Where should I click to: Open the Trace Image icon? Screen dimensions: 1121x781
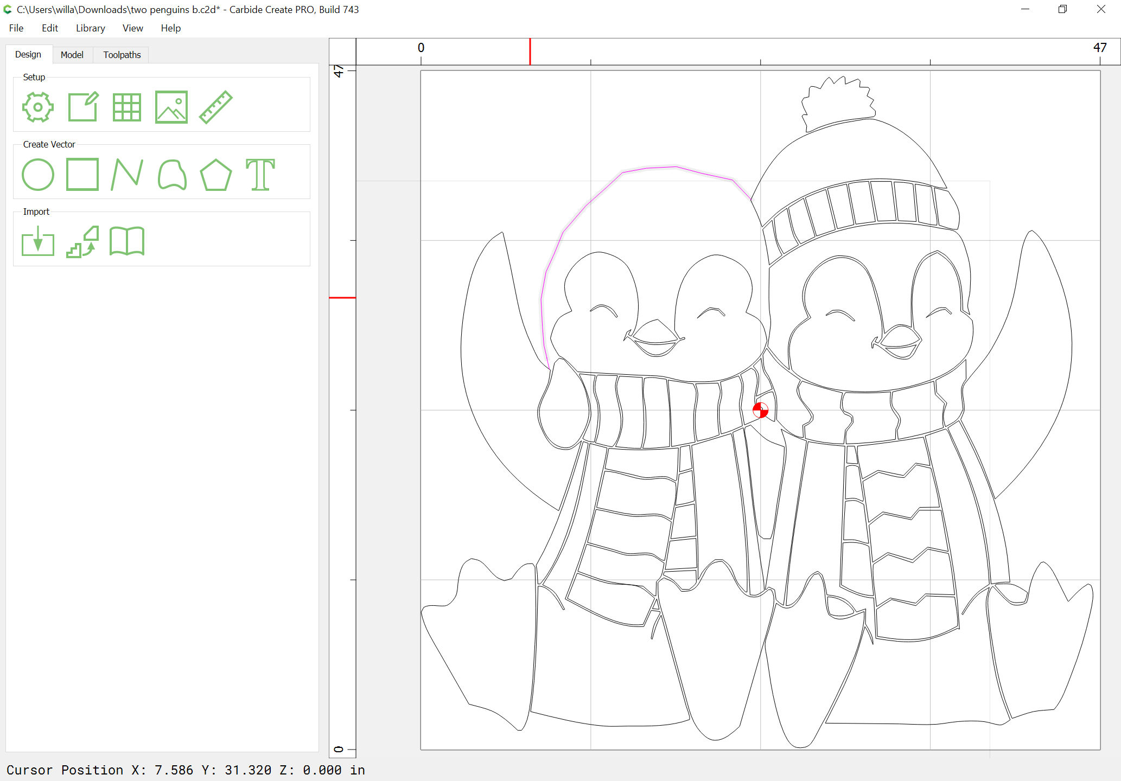click(83, 242)
